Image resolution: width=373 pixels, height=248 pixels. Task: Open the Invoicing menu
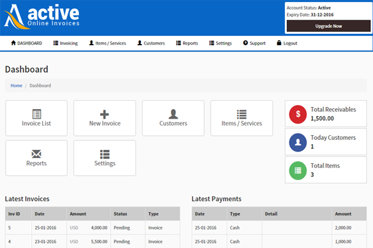click(x=69, y=43)
